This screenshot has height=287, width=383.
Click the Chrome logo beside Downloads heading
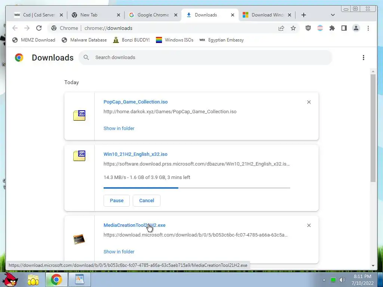coord(19,58)
